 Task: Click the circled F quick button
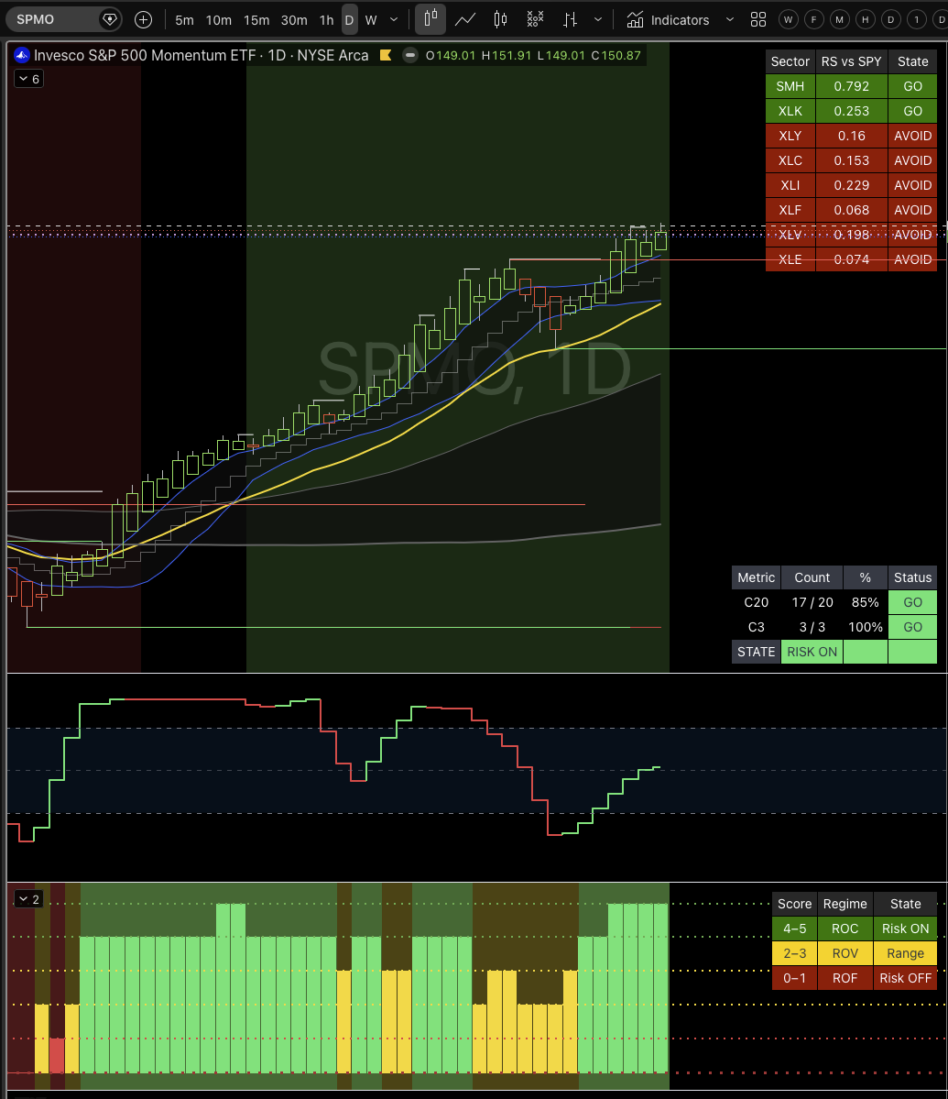point(813,19)
